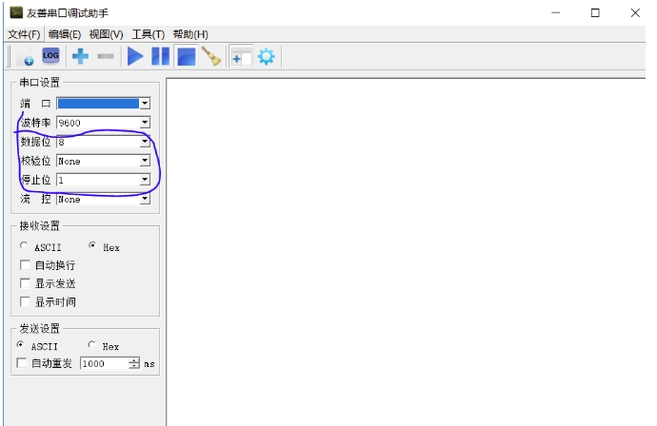Click the blue plus add icon
The image size is (657, 426).
tap(80, 56)
